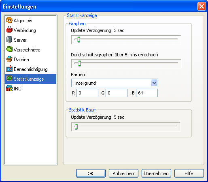Viewport: 208px width, 182px height.
Task: Click the red Verbindung plug icon
Action: coord(9,30)
